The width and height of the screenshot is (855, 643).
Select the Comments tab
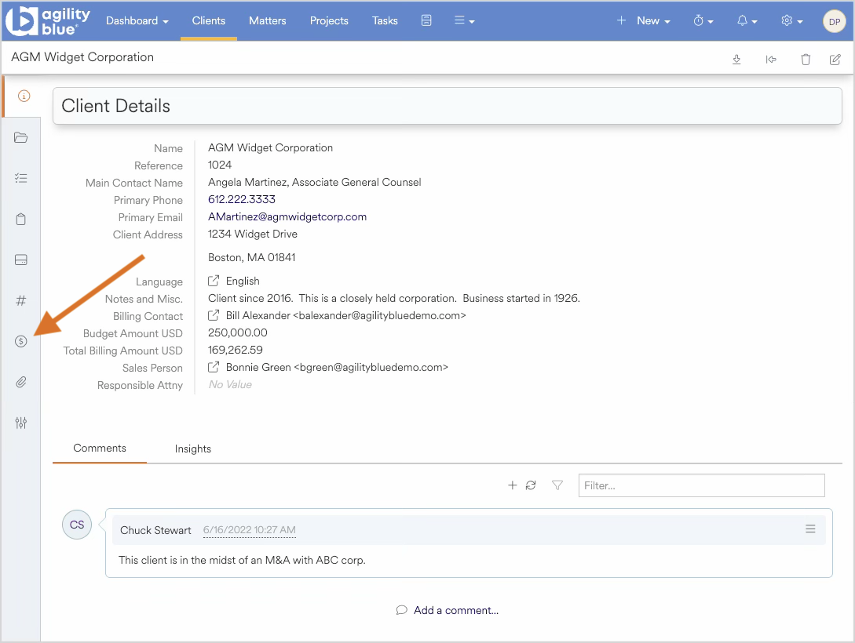tap(99, 448)
